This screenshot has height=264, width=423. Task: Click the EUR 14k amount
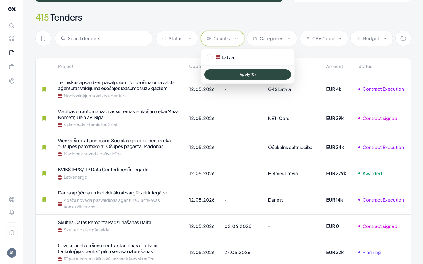tap(335, 200)
